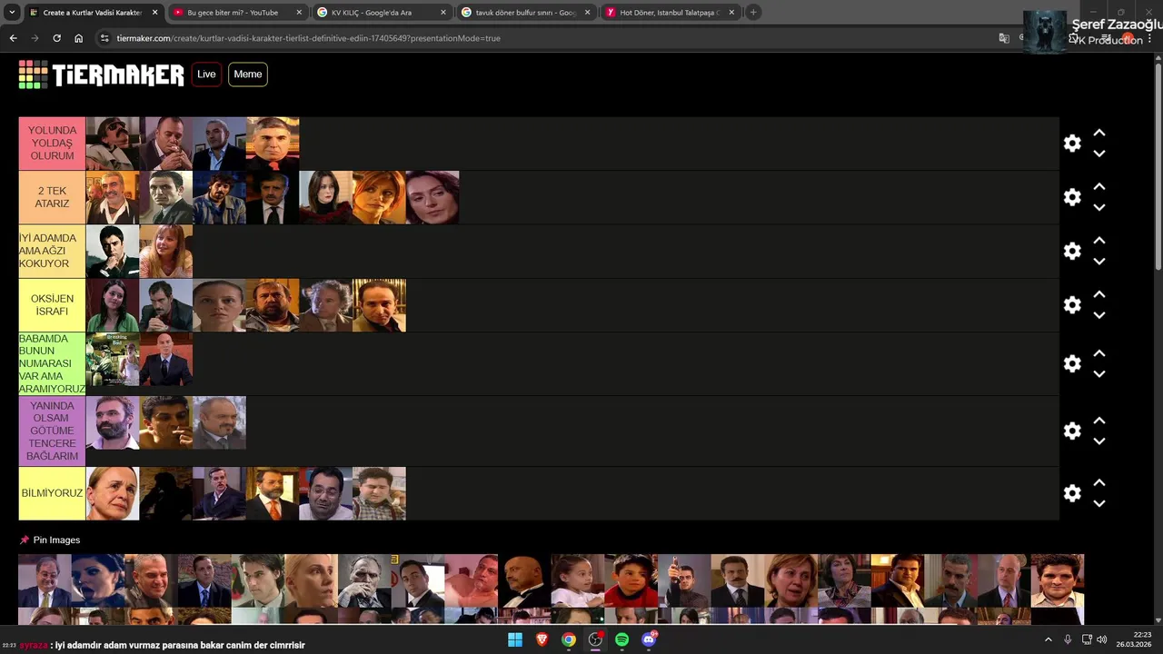This screenshot has width=1163, height=654.
Task: Open a new browser tab
Action: tap(753, 13)
